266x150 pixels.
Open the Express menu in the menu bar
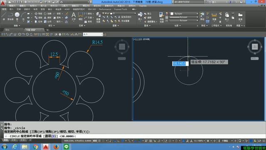[143, 6]
